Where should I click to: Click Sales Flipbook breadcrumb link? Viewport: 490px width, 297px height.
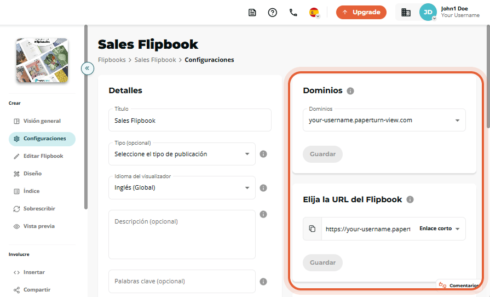click(155, 60)
